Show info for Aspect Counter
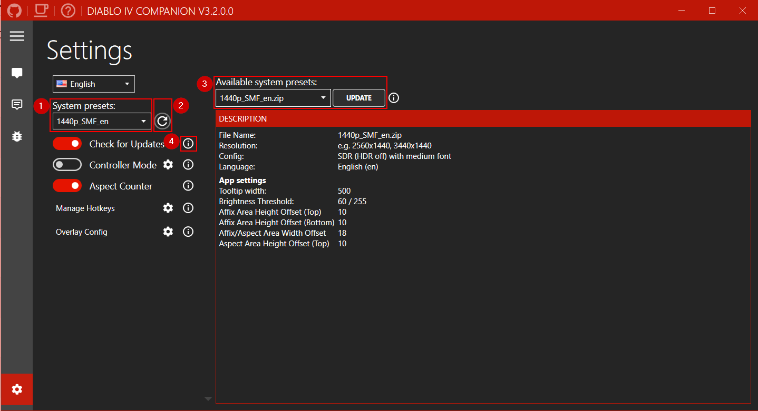This screenshot has height=411, width=758. tap(188, 186)
